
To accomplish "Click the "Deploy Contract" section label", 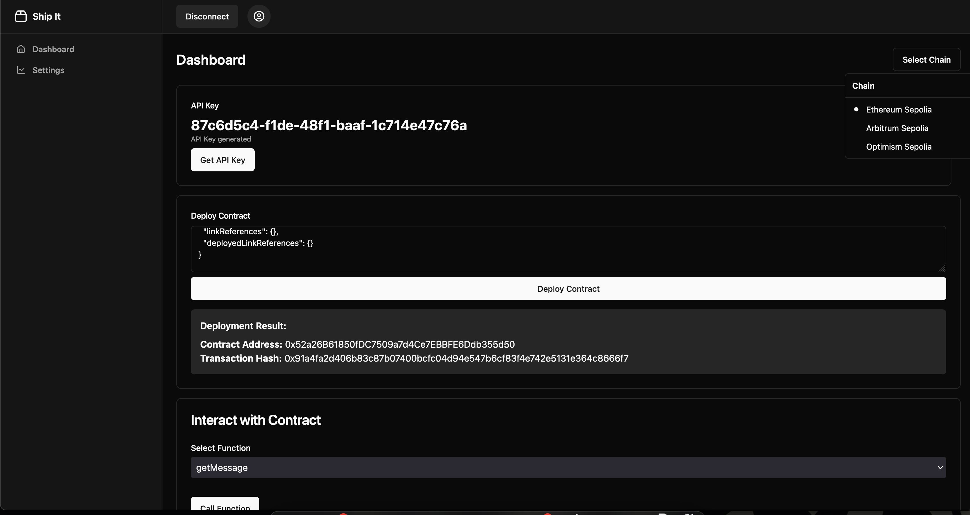I will (220, 216).
